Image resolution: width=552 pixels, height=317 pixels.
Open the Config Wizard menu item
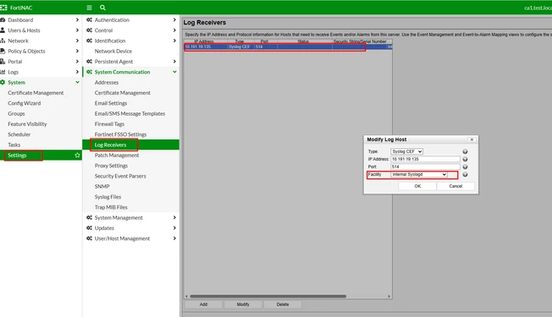(x=25, y=103)
